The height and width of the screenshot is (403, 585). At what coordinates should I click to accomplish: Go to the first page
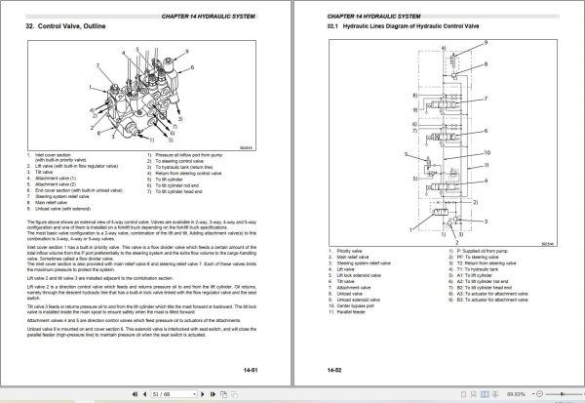136,394
